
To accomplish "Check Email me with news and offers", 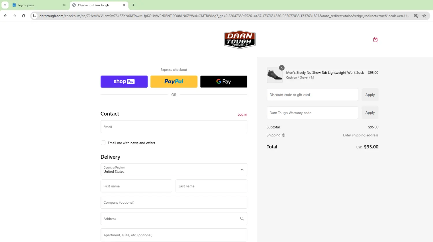I will 103,143.
